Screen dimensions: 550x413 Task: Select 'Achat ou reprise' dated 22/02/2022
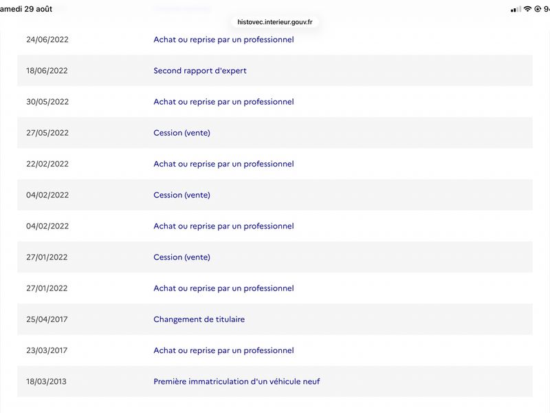point(223,164)
